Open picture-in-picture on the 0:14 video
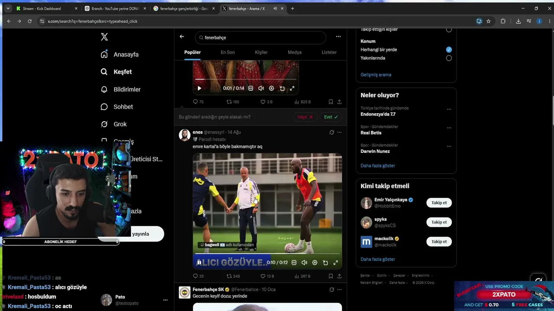The height and width of the screenshot is (311, 554). coord(282,88)
